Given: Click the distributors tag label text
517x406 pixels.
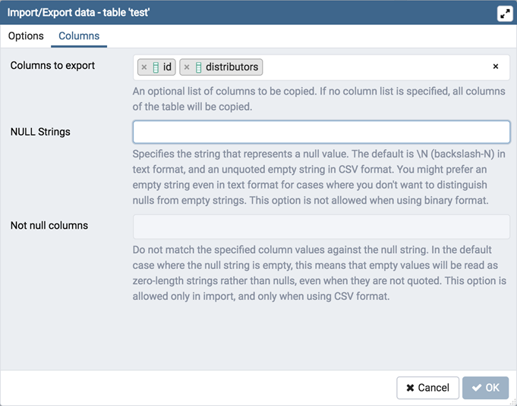Looking at the screenshot, I should click(232, 67).
